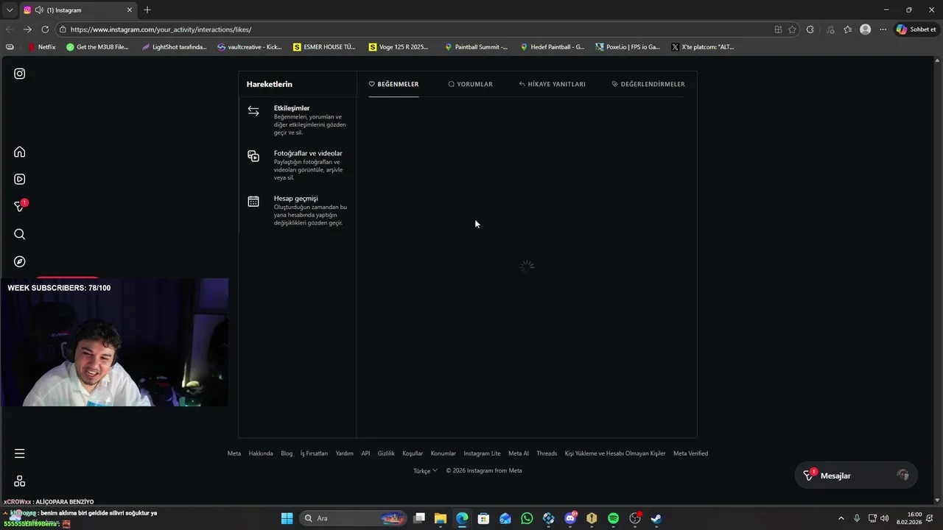Switch to YORUMLAR tab

point(470,84)
